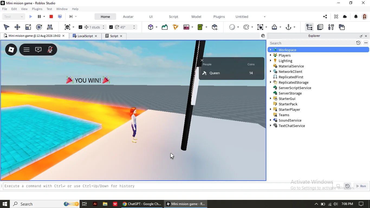Select the Queen leaderboard row

coord(232,73)
